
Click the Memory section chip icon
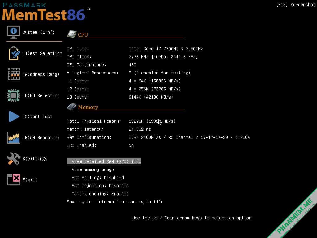tap(72, 107)
